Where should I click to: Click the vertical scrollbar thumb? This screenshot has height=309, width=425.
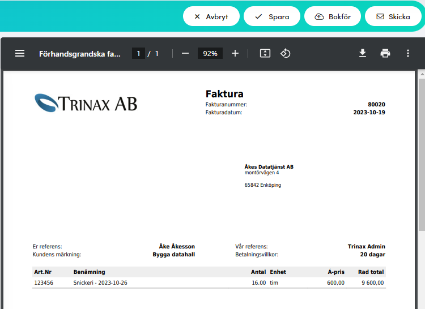coord(422,154)
